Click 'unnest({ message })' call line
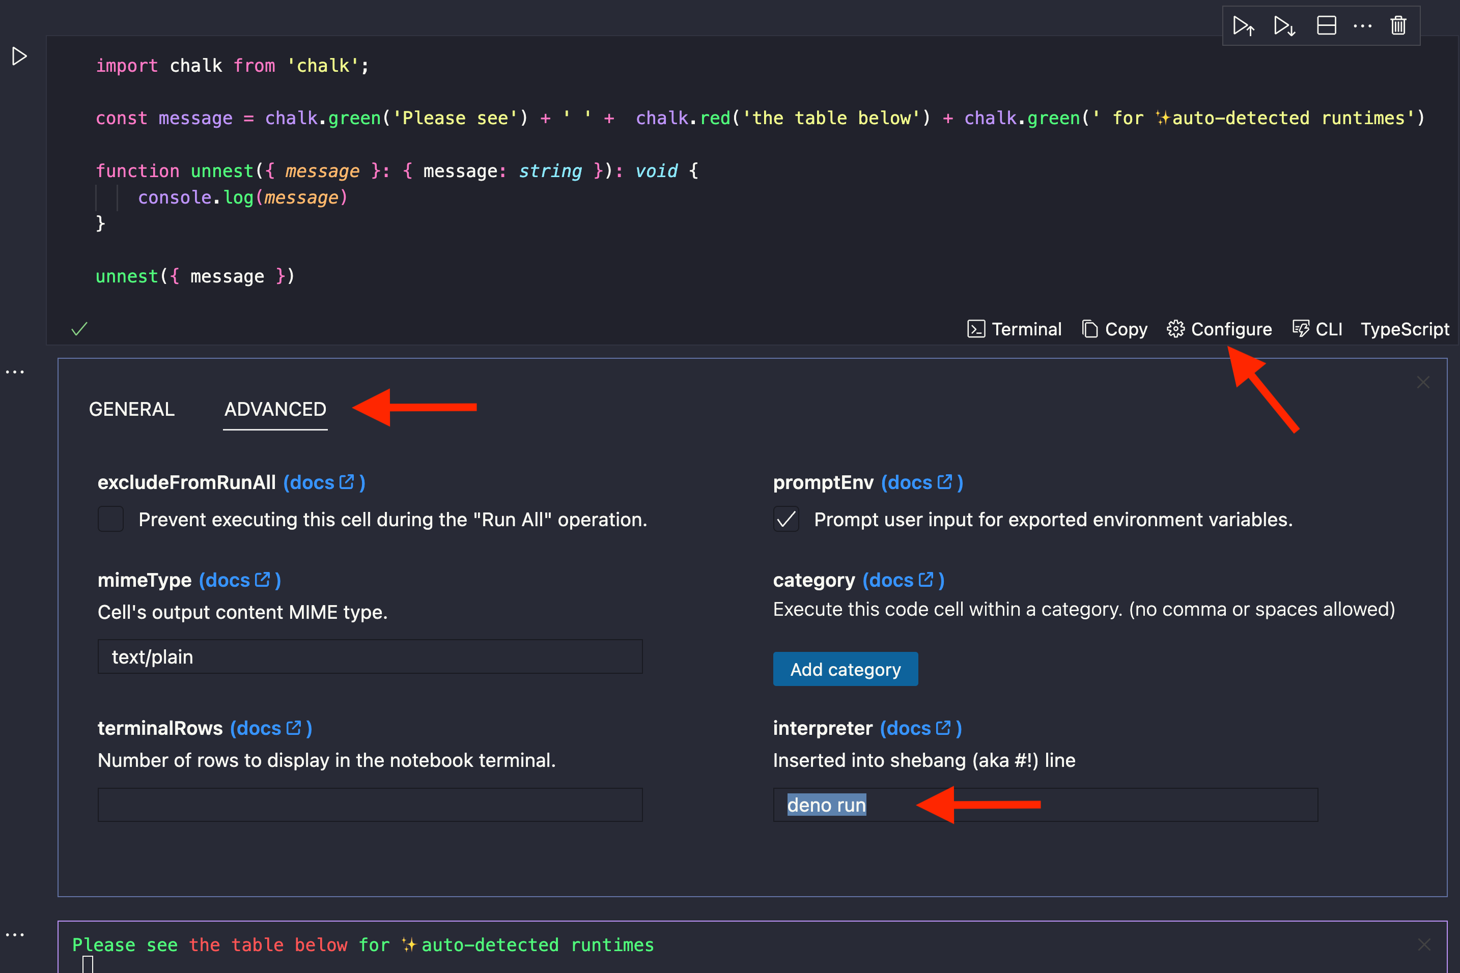 (x=195, y=276)
